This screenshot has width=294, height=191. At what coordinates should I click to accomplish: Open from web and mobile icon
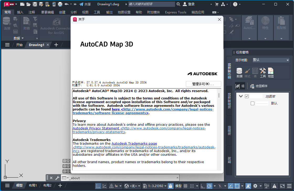[48, 4]
